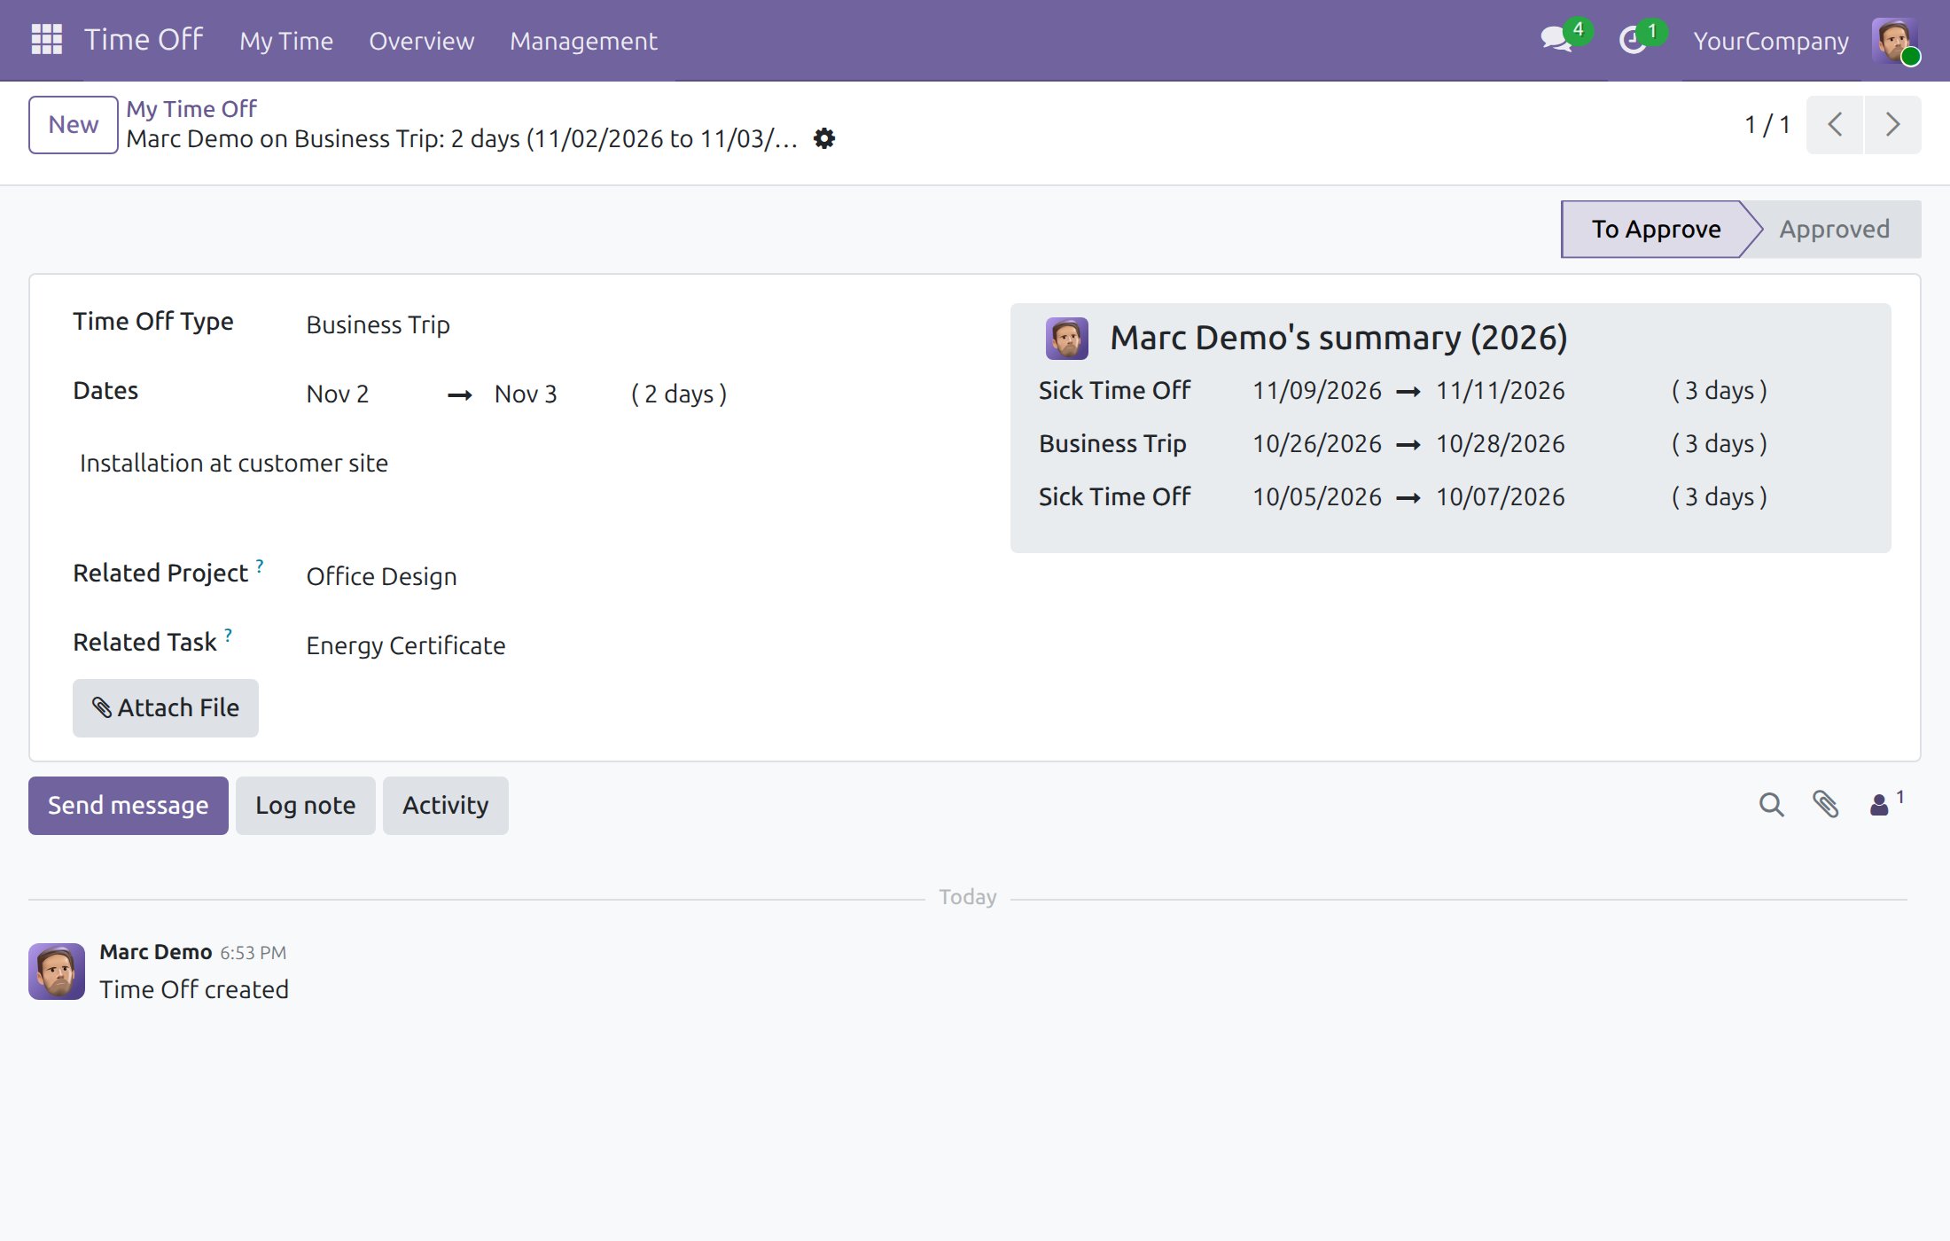Image resolution: width=1950 pixels, height=1241 pixels.
Task: Click the Attach File button
Action: click(x=166, y=707)
